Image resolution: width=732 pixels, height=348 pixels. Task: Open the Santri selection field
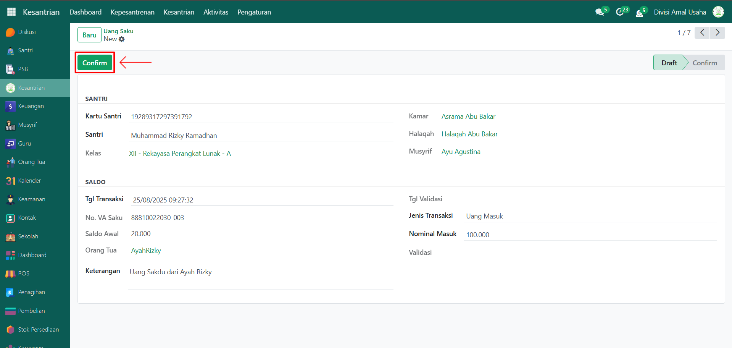(x=261, y=136)
